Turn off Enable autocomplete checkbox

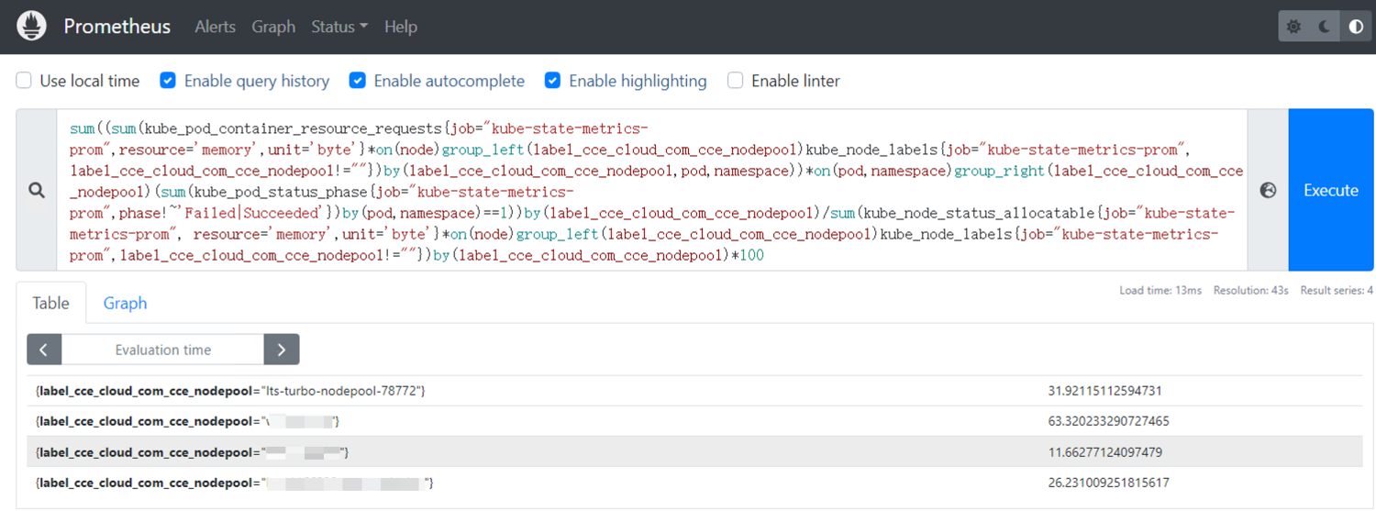pos(358,81)
